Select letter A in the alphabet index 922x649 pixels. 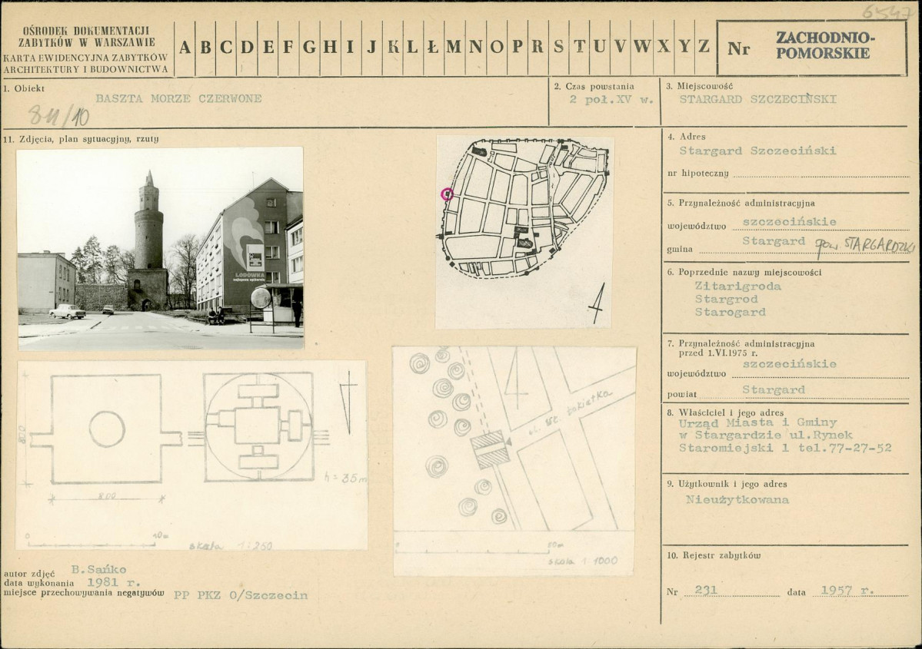[x=185, y=48]
